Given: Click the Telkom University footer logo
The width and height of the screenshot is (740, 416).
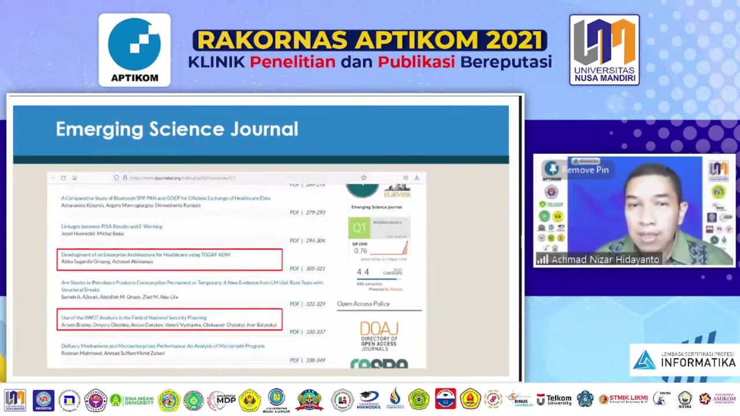Looking at the screenshot, I should pos(554,400).
